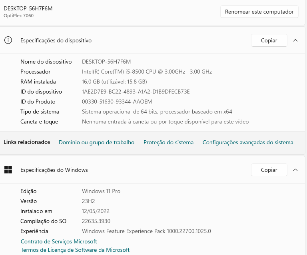The height and width of the screenshot is (255, 307).
Task: Click the Nome do dispositivo label
Action: pyautogui.click(x=46, y=62)
